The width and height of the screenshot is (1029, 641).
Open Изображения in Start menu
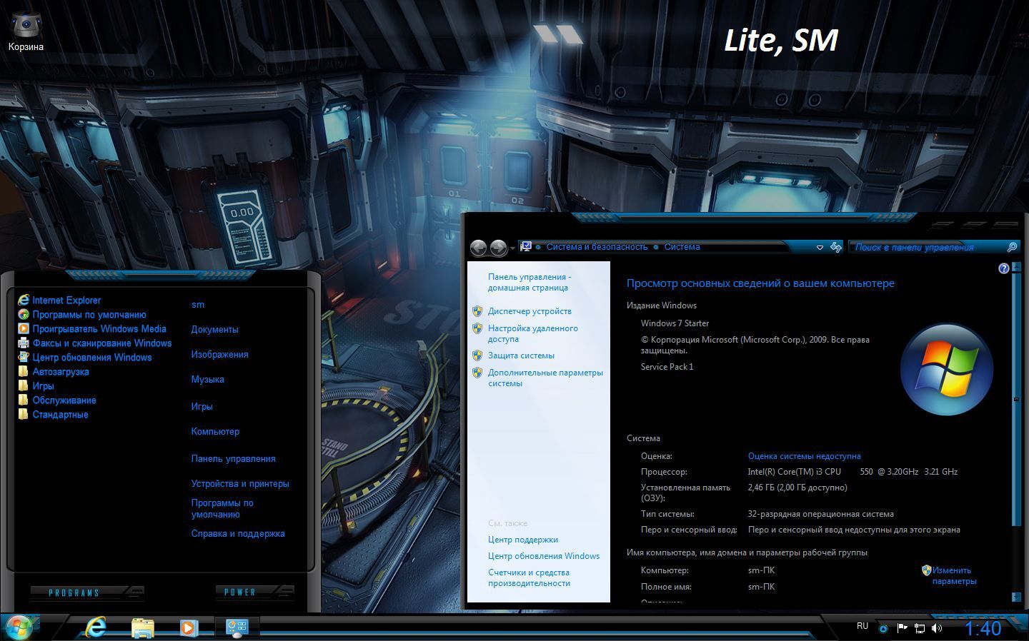[219, 355]
